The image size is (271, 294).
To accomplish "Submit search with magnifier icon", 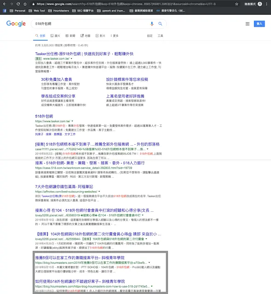I will 160,23.
